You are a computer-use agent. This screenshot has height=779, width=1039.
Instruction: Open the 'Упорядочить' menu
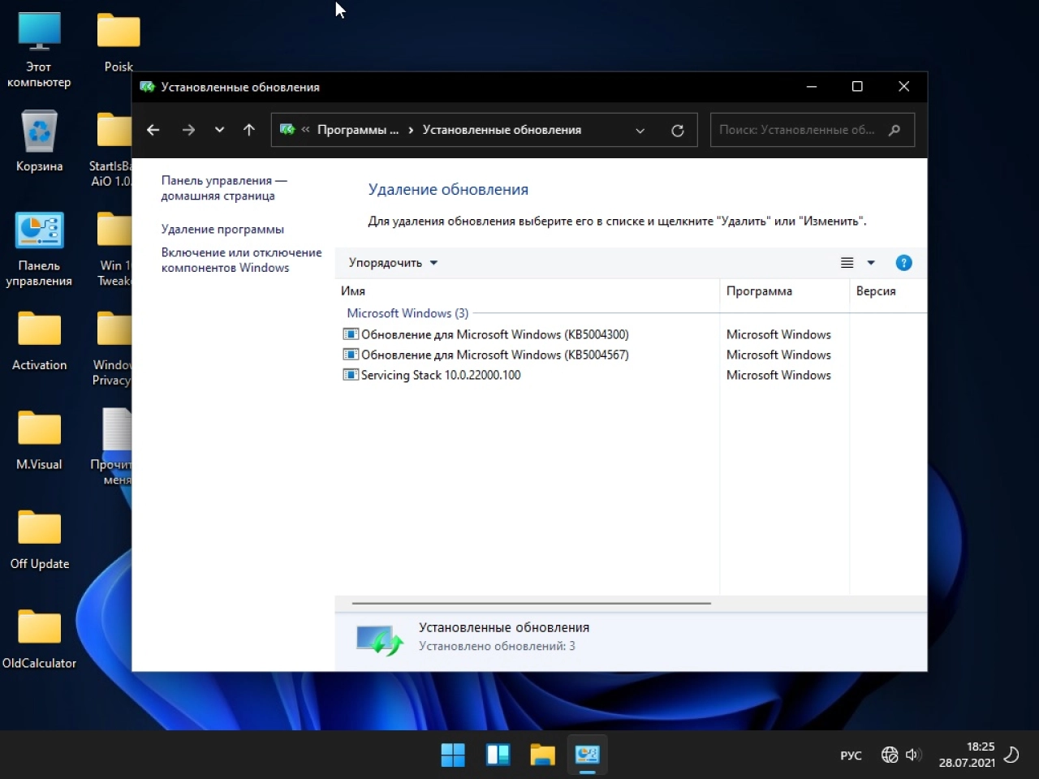pos(393,263)
